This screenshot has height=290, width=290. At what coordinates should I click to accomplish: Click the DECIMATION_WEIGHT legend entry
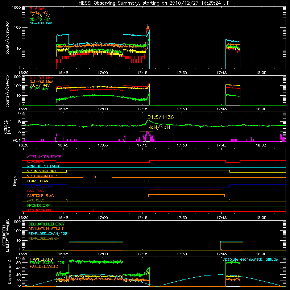click(x=46, y=229)
